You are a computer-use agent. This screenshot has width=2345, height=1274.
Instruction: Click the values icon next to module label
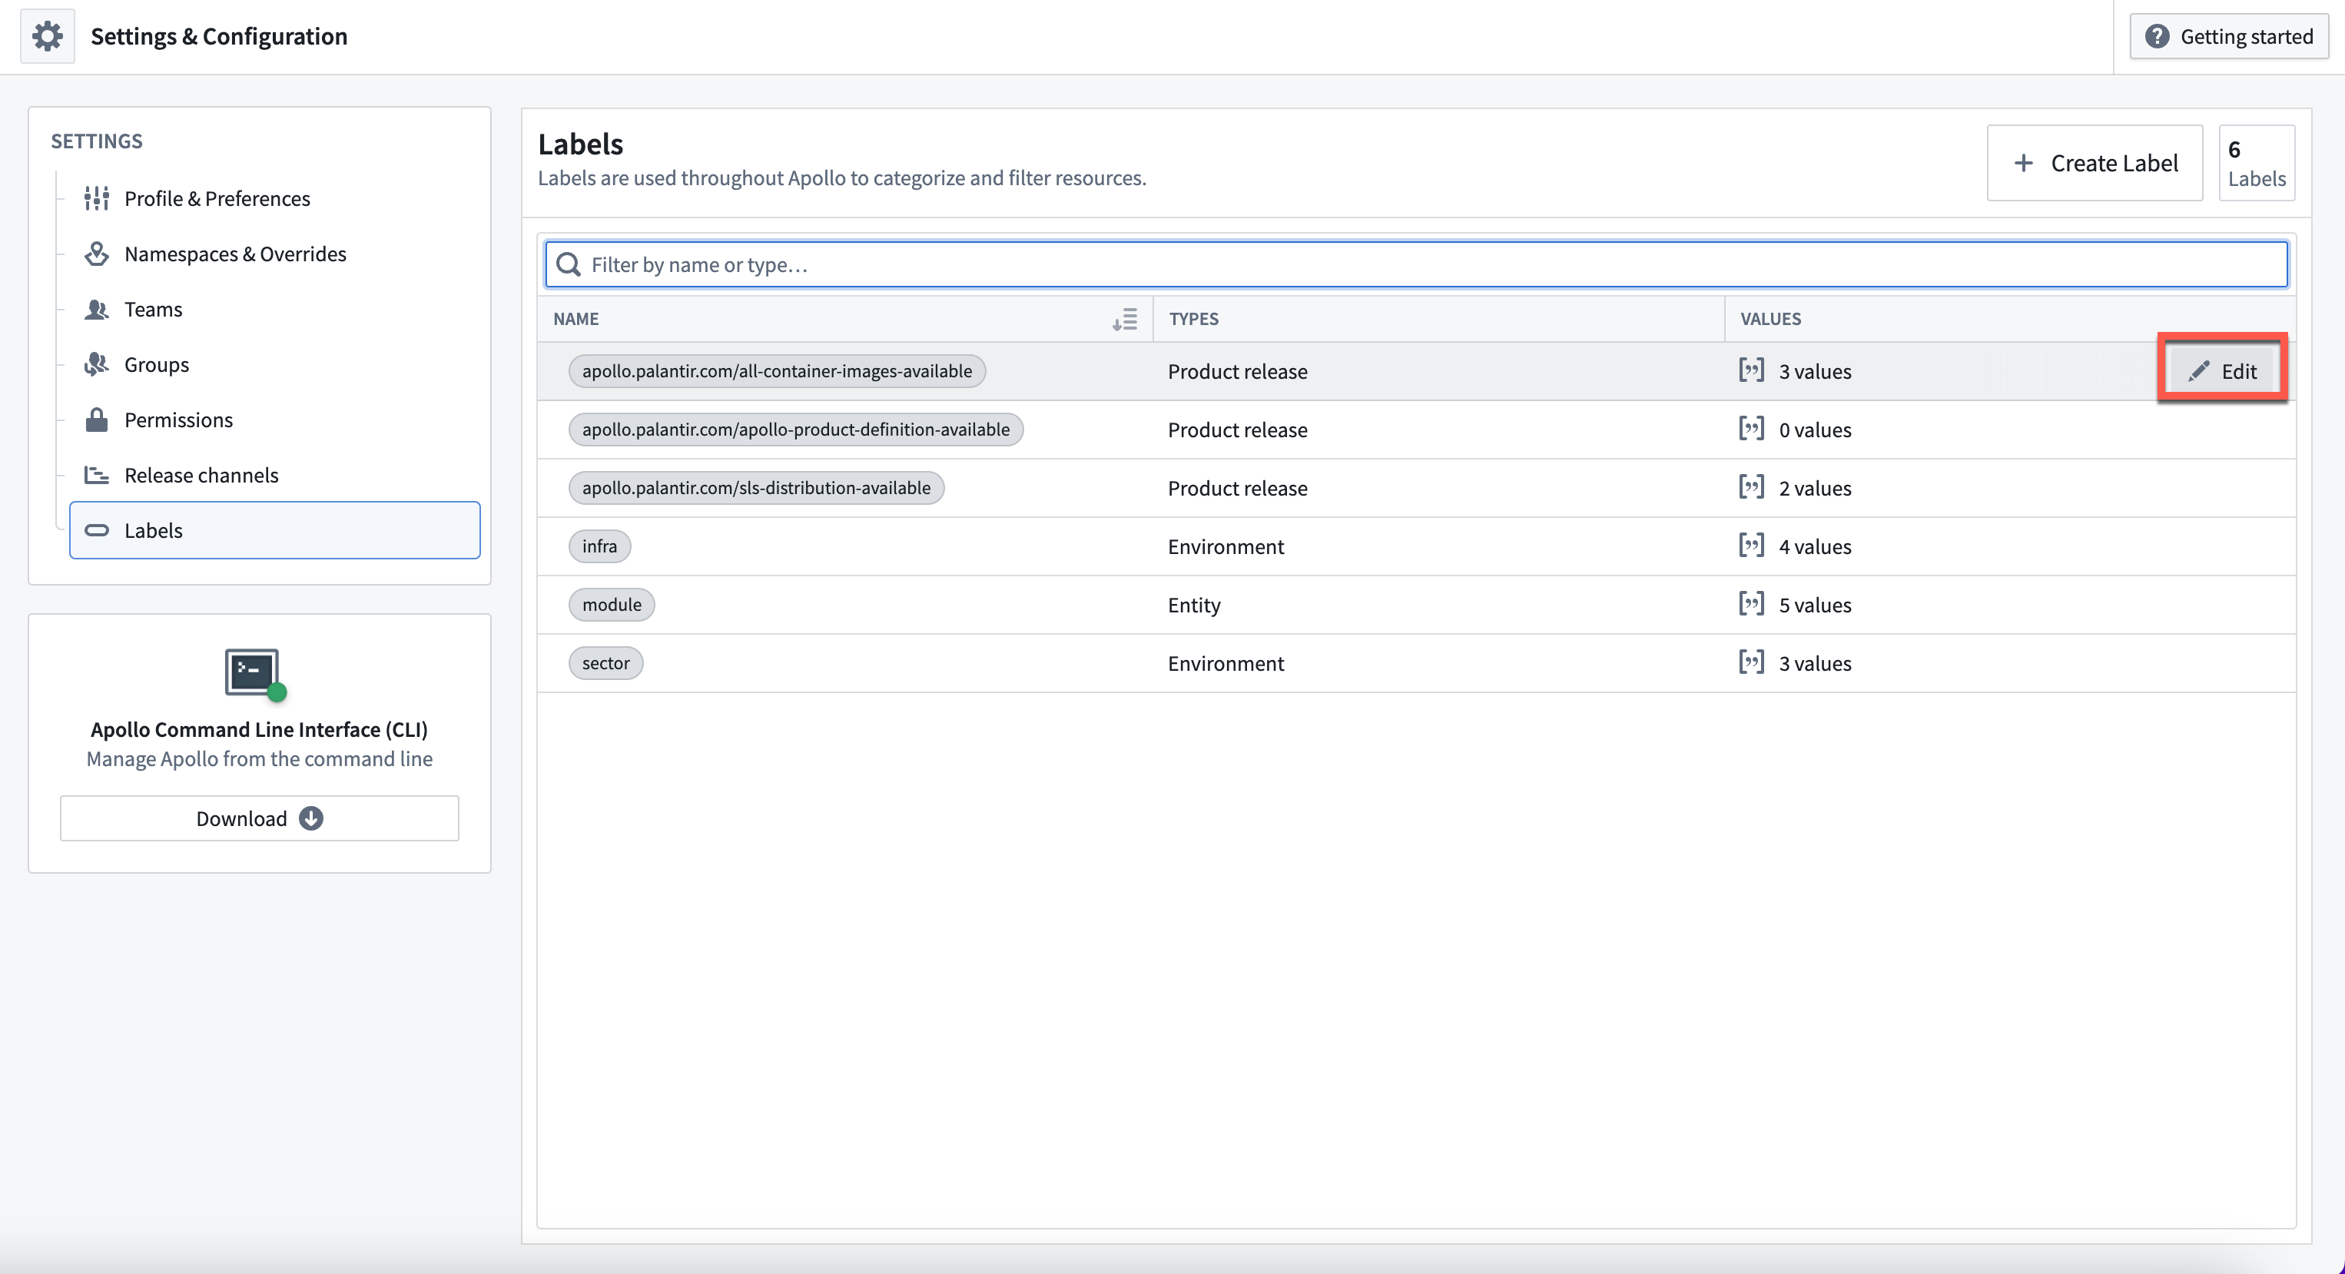tap(1750, 602)
